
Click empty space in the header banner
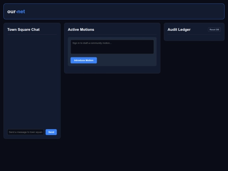tap(124, 11)
